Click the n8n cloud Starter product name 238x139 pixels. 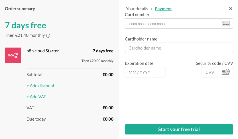point(43,51)
